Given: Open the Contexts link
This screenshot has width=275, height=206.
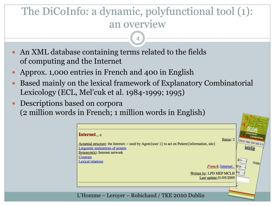Looking at the screenshot, I should 85,157.
